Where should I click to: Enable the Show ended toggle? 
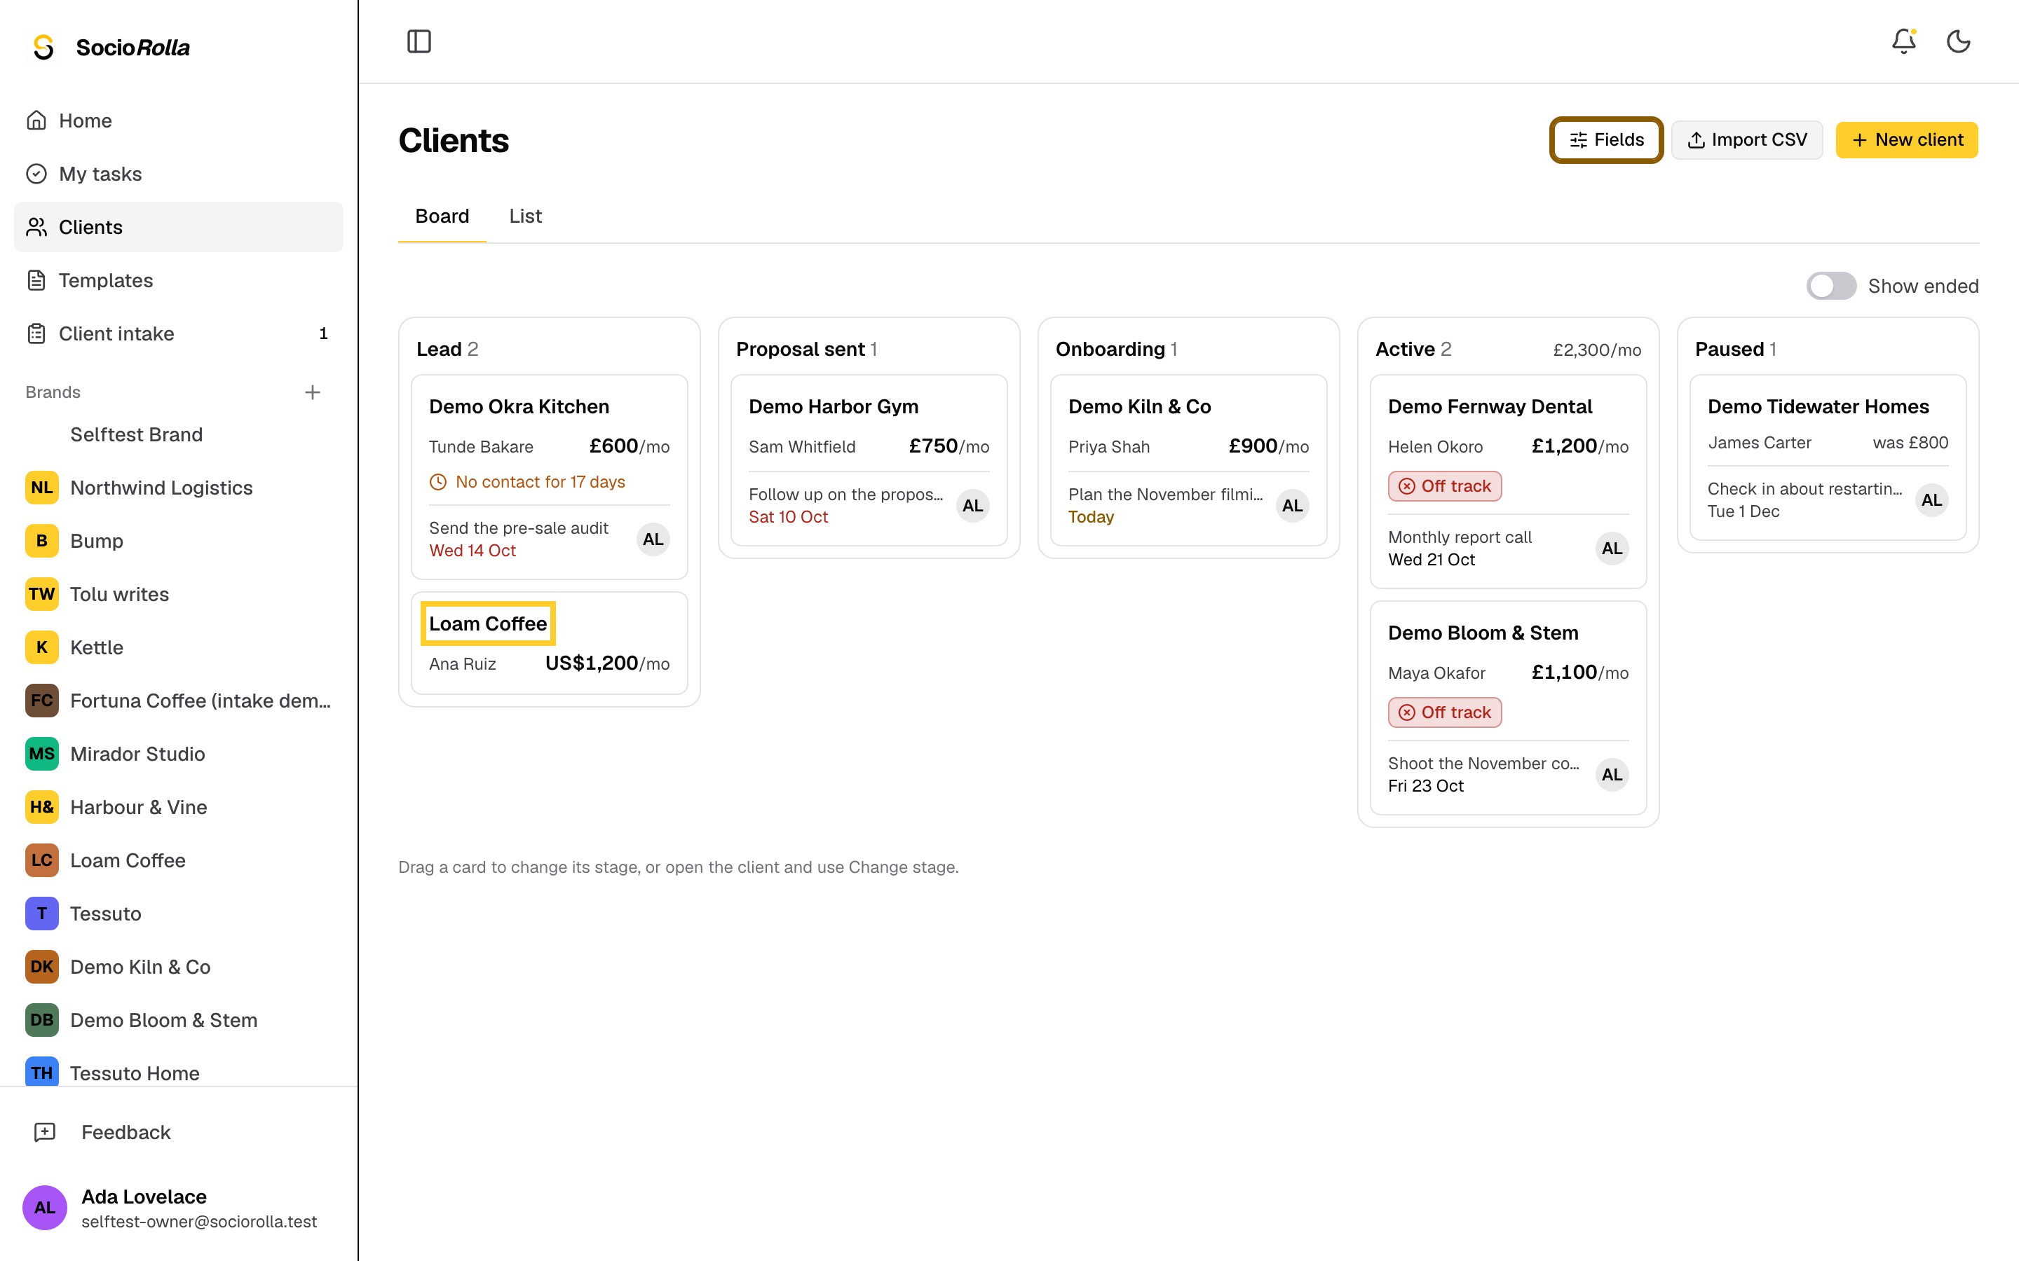1830,286
